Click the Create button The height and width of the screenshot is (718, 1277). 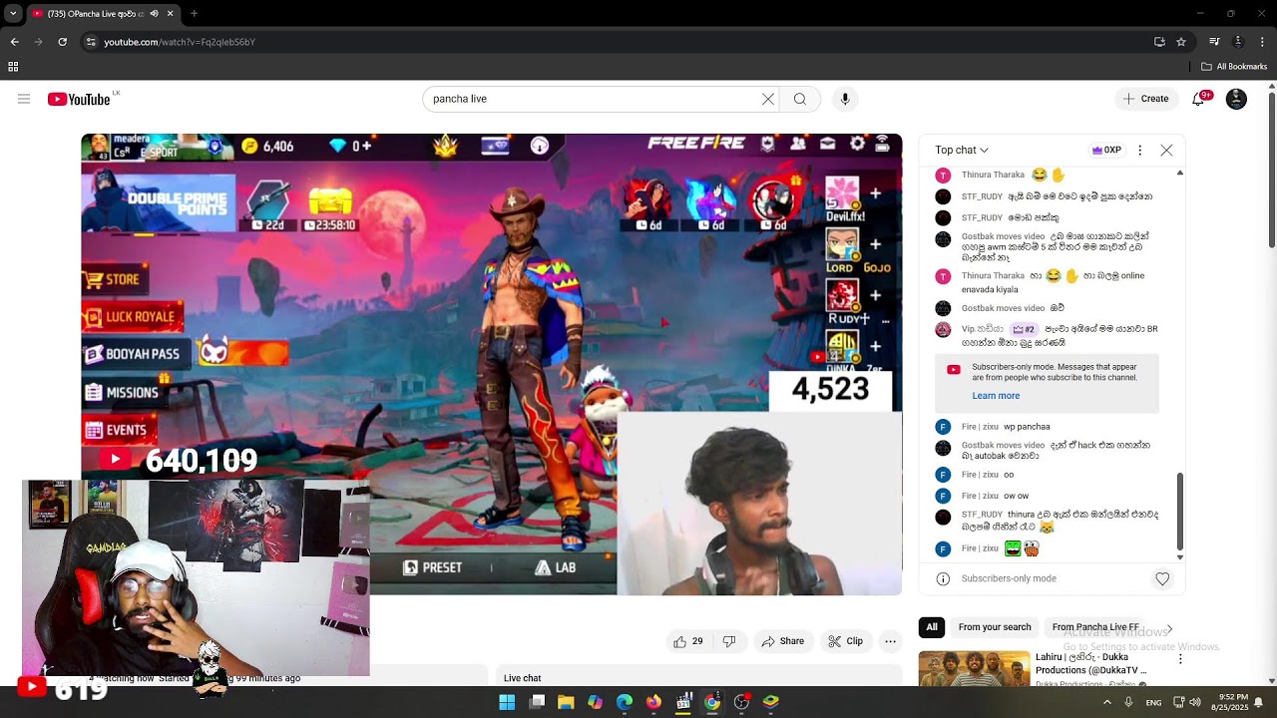click(1146, 99)
